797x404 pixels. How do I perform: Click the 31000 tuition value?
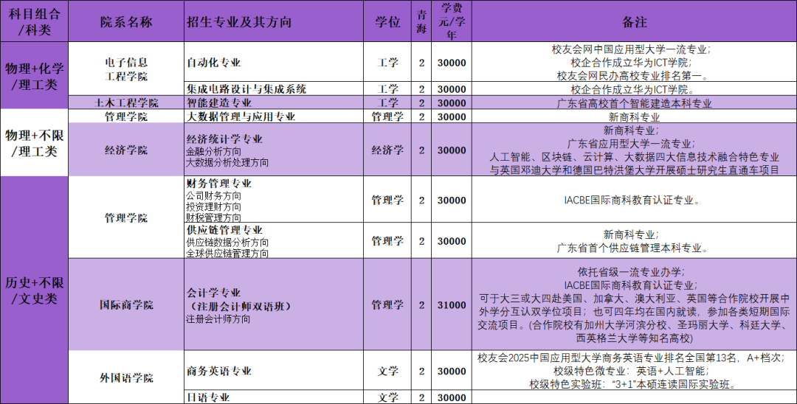[452, 304]
